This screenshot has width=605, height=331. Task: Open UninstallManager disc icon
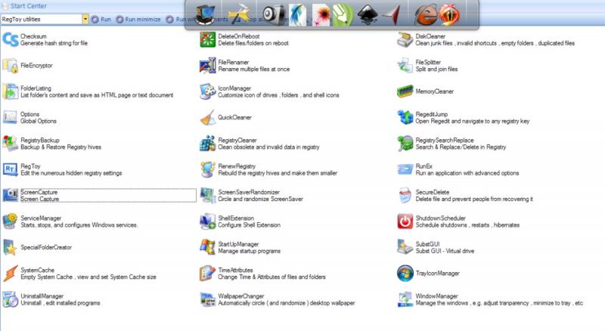click(11, 299)
